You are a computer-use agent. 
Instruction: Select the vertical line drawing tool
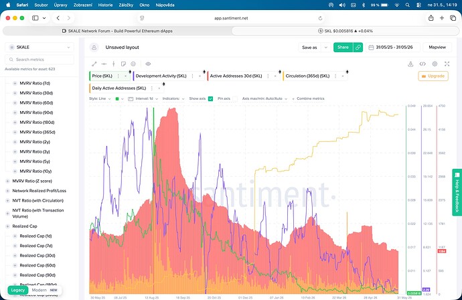pos(113,64)
